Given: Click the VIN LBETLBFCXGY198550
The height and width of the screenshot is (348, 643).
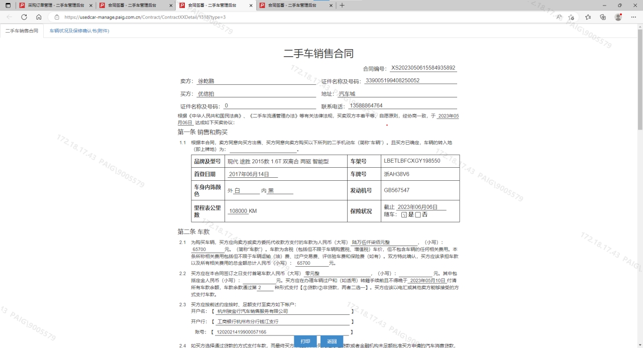Looking at the screenshot, I should (412, 161).
